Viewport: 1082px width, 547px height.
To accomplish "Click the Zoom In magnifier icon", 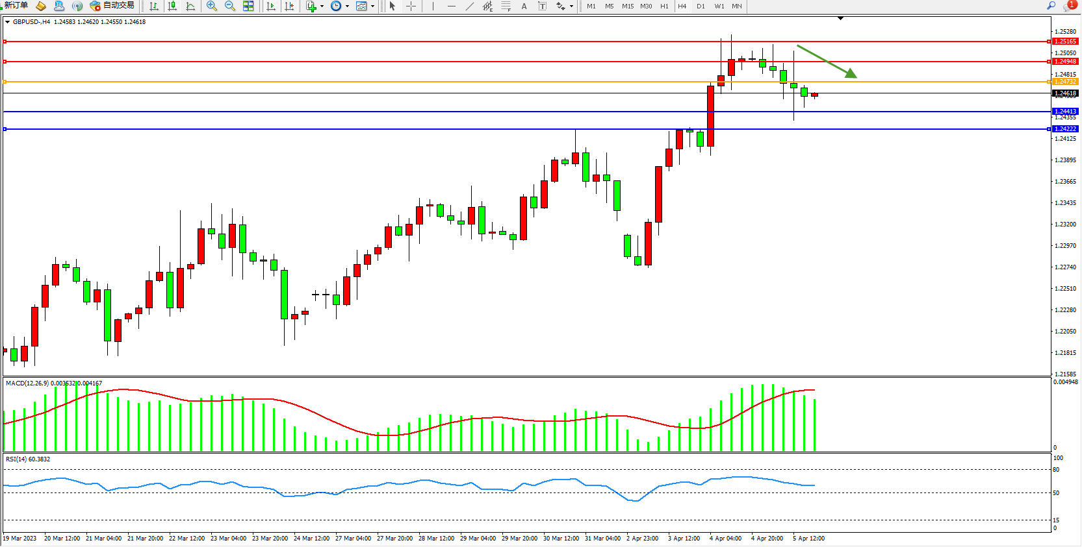I will (211, 6).
